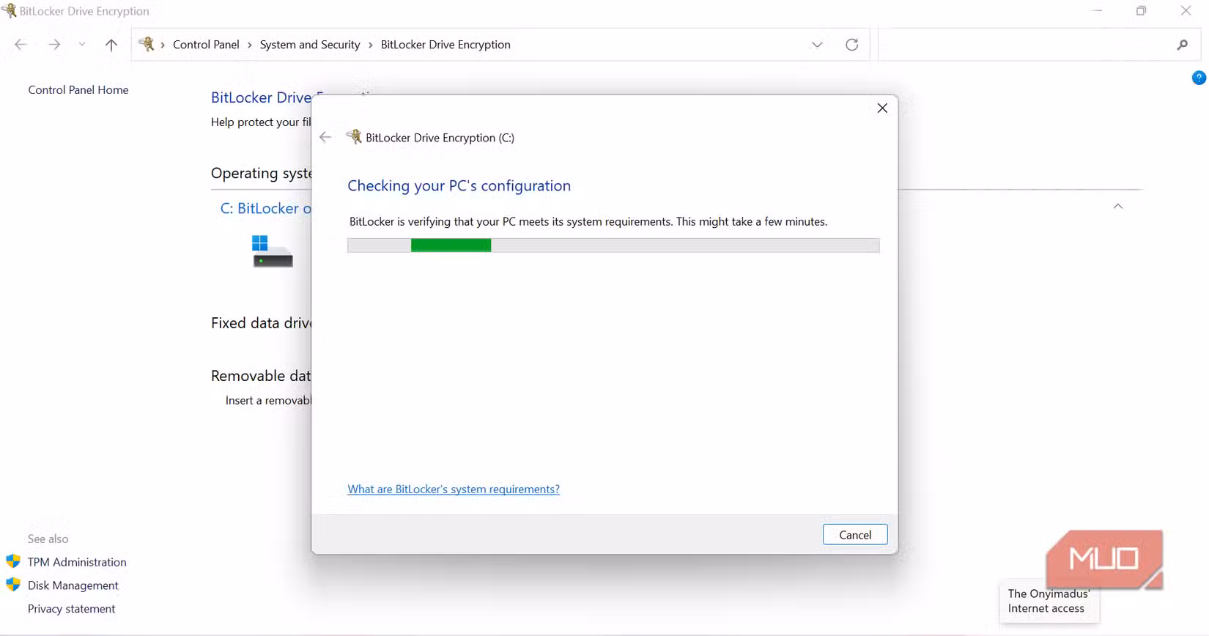Click the BitLocker icon in the address bar
This screenshot has width=1209, height=636.
147,44
